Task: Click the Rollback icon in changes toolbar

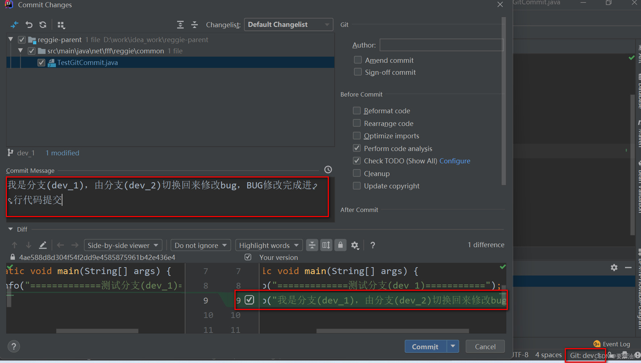Action: click(29, 25)
